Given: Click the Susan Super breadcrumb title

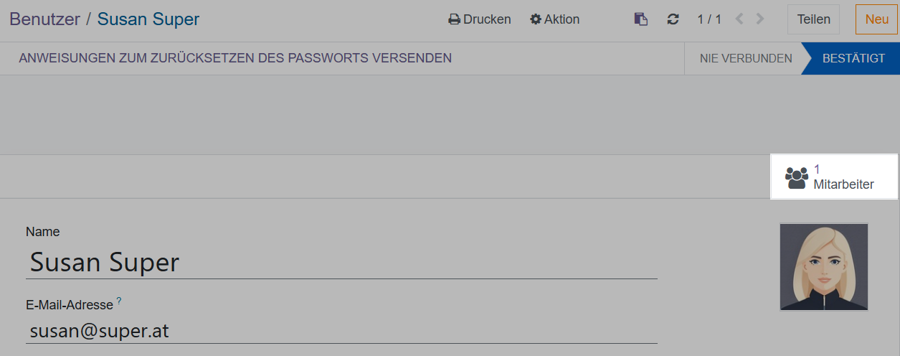Looking at the screenshot, I should point(148,19).
